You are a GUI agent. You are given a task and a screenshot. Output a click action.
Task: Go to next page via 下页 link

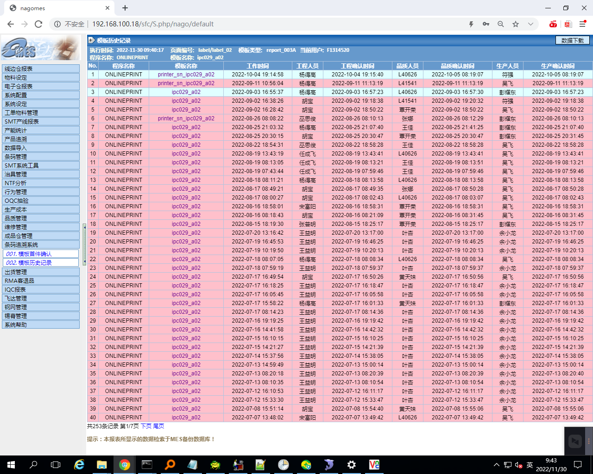[x=146, y=426]
